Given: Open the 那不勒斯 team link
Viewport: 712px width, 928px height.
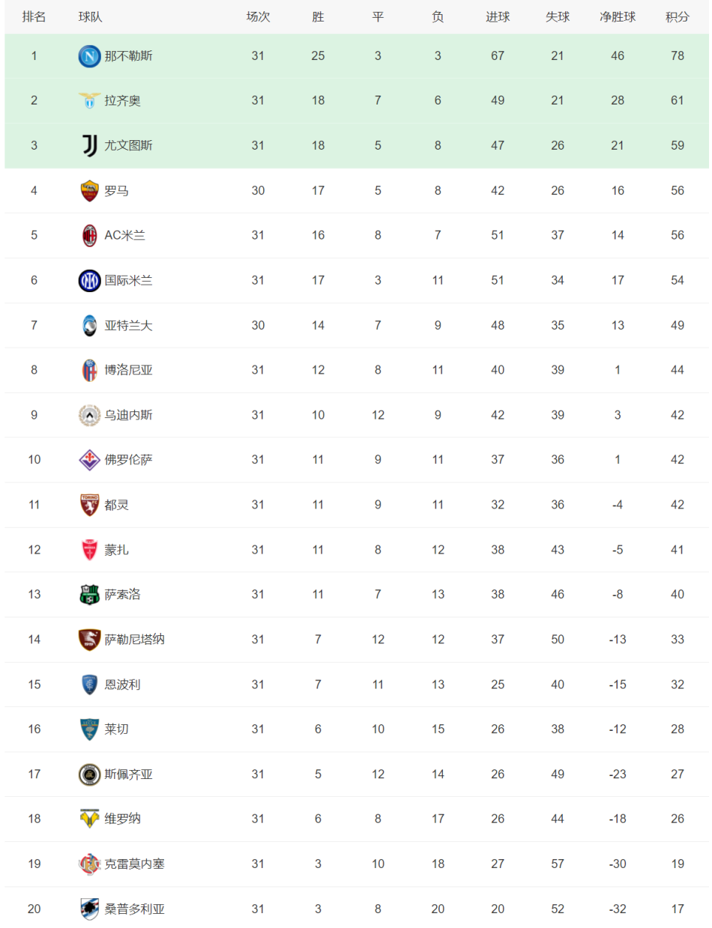Looking at the screenshot, I should coord(128,56).
